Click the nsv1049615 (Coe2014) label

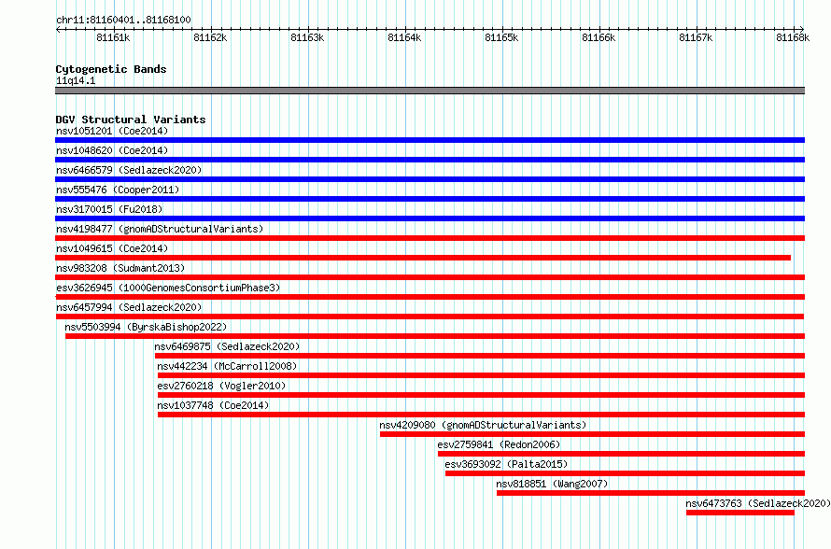(x=112, y=248)
